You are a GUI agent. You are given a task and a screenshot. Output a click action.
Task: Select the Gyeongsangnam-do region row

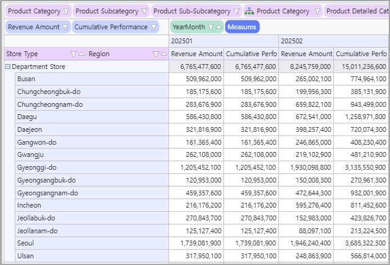[x=92, y=193]
